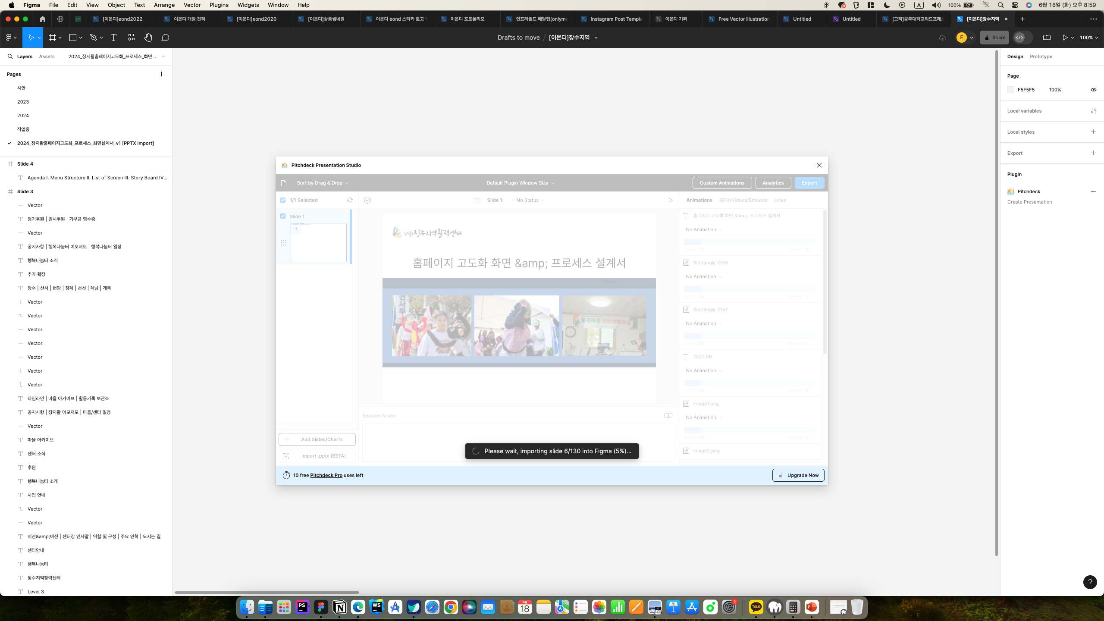Click the Analytics button
Viewport: 1104px width, 621px height.
coord(773,183)
